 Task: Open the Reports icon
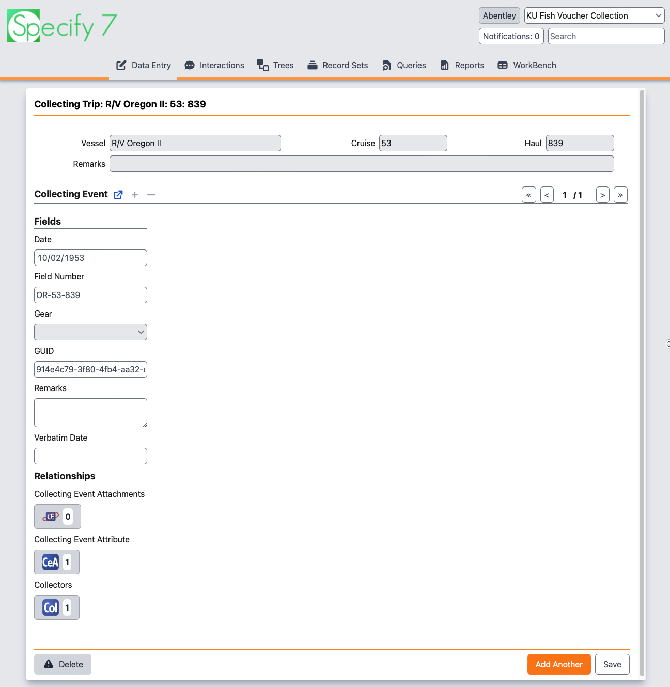click(445, 65)
